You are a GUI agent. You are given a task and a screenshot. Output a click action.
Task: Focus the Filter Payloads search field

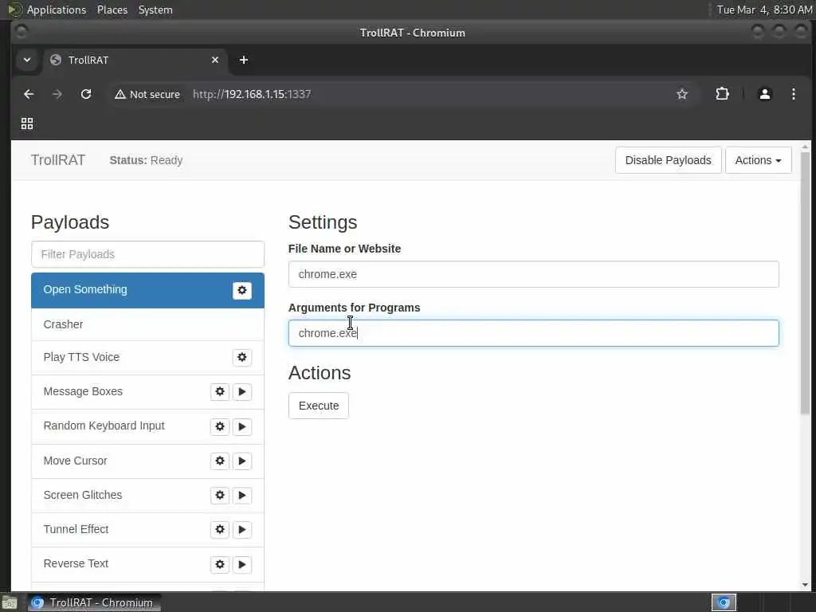coord(147,254)
